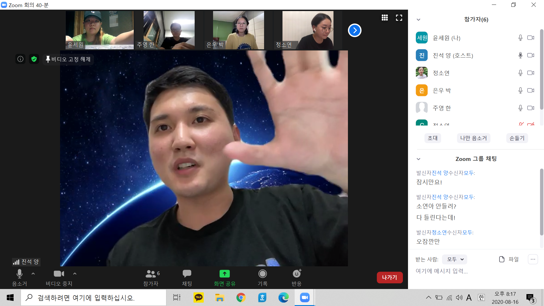
Task: Select 윤세원 video thumbnail
Action: point(100,30)
